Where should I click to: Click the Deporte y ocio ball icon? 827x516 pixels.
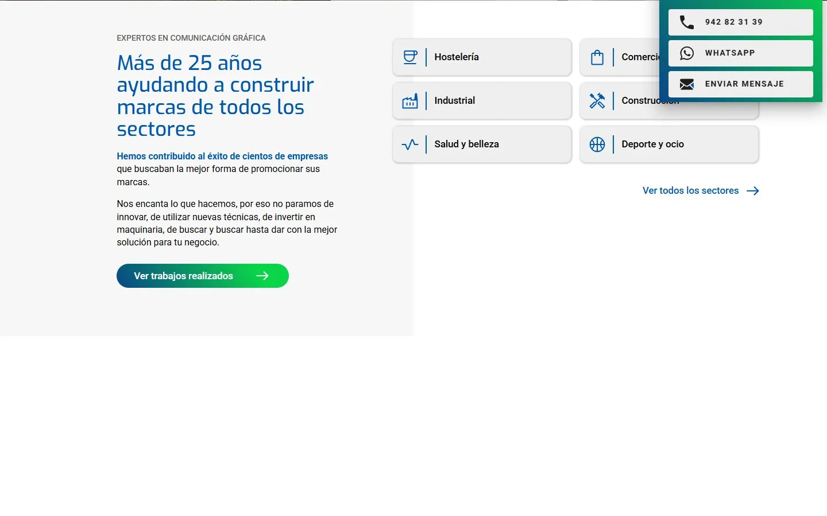coord(597,144)
